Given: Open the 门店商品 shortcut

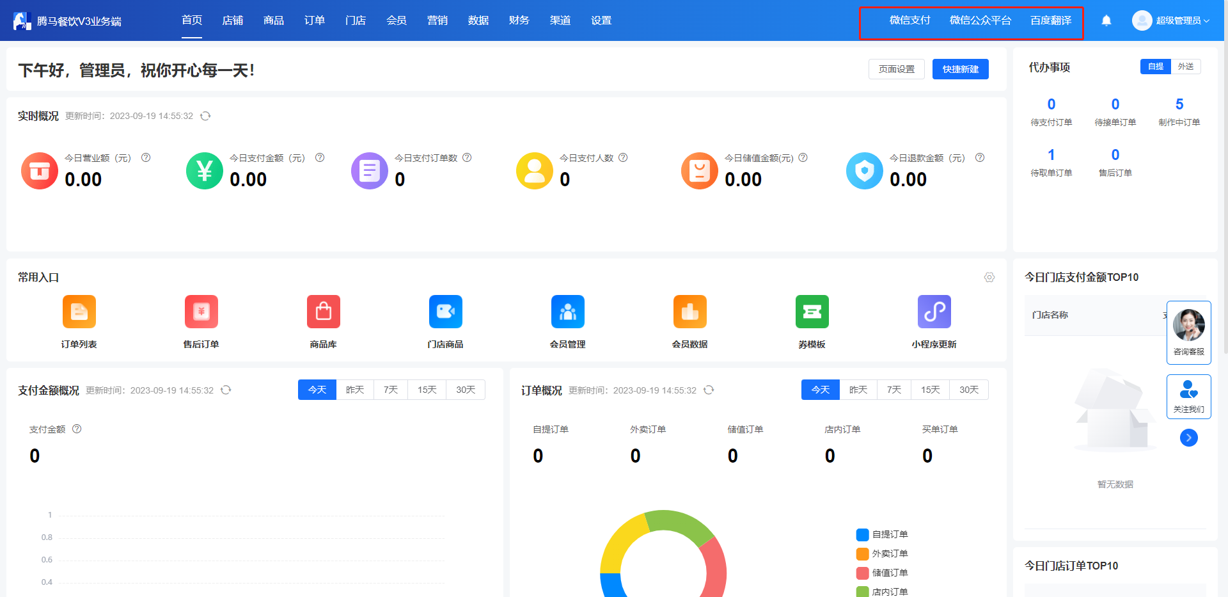Looking at the screenshot, I should pyautogui.click(x=446, y=322).
